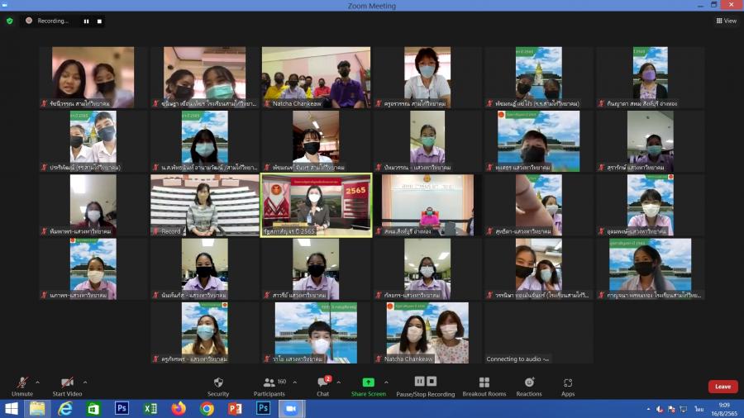This screenshot has height=418, width=744.
Task: Select the yellow-highlighted active speaker video tile
Action: point(317,204)
